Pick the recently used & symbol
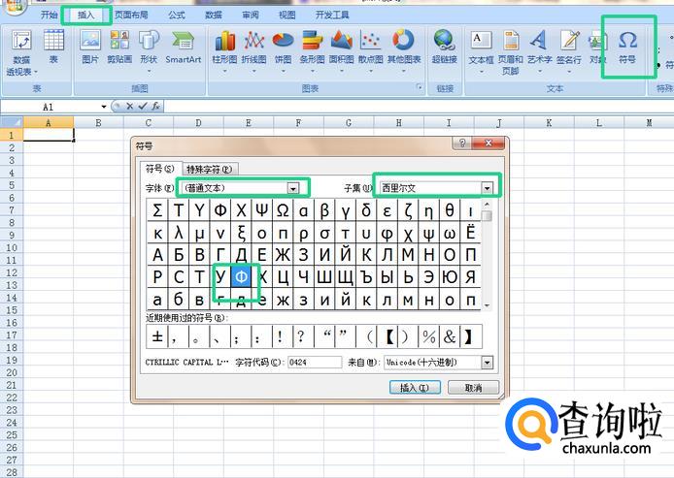The height and width of the screenshot is (478, 674). (450, 336)
